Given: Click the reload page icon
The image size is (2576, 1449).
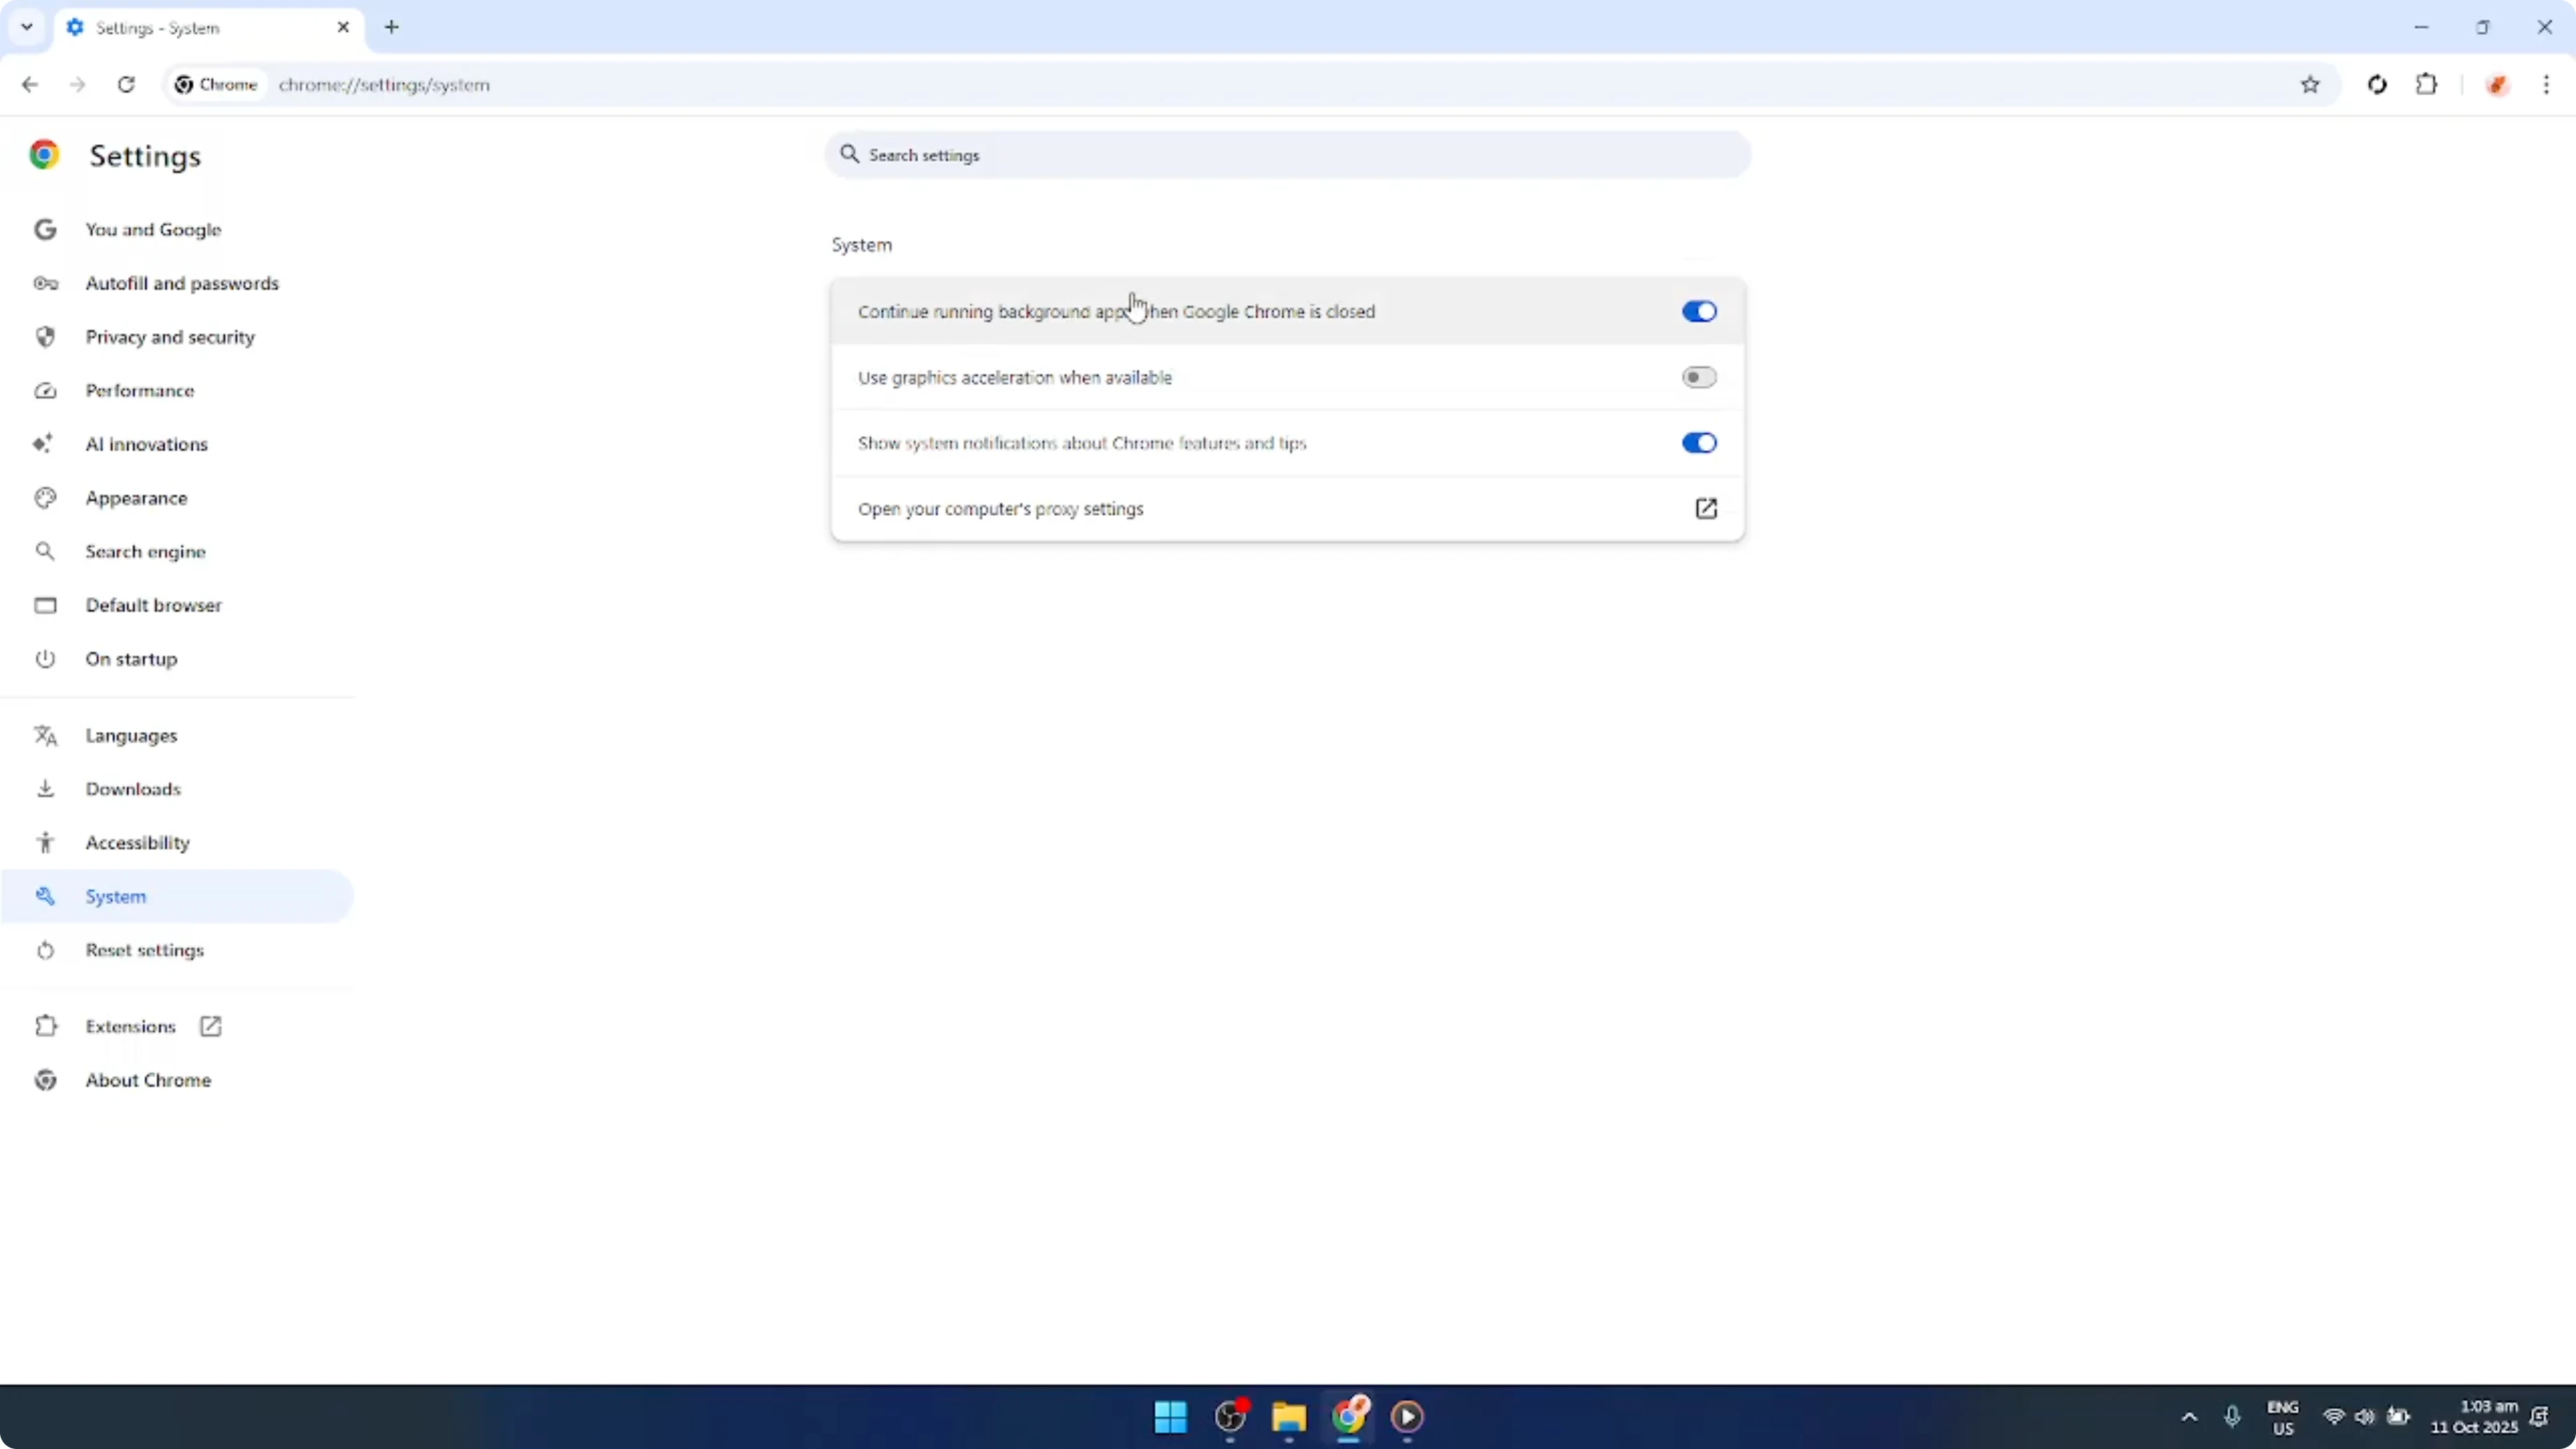Looking at the screenshot, I should 126,85.
